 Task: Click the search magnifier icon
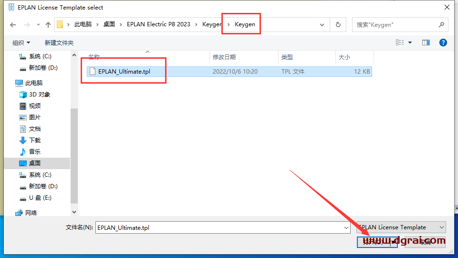point(441,25)
